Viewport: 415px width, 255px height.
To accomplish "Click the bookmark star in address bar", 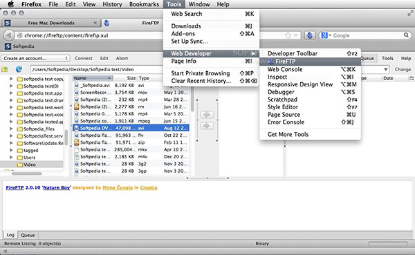I will [288, 35].
